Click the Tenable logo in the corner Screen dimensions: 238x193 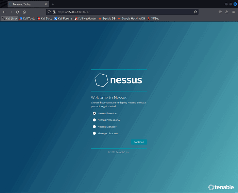pyautogui.click(x=221, y=187)
